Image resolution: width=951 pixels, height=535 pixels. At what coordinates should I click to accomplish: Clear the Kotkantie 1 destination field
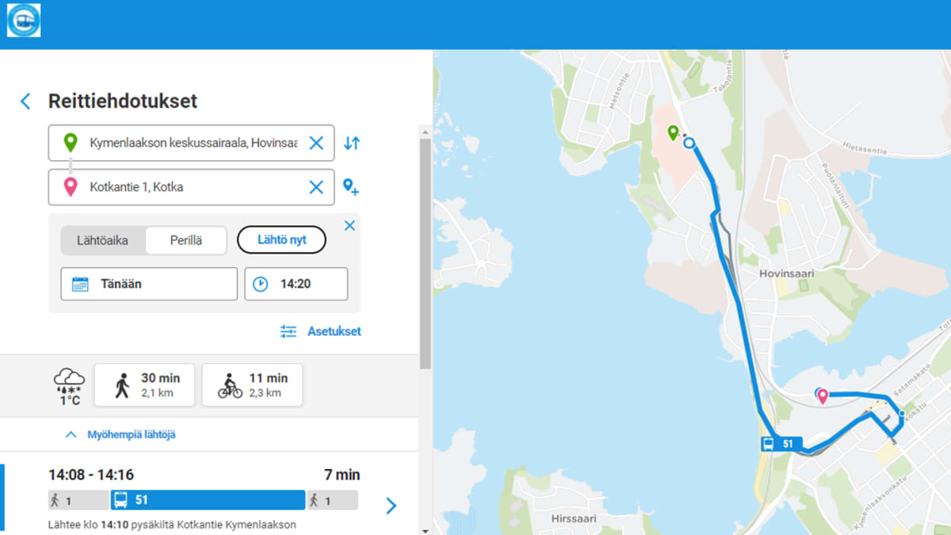pyautogui.click(x=316, y=187)
